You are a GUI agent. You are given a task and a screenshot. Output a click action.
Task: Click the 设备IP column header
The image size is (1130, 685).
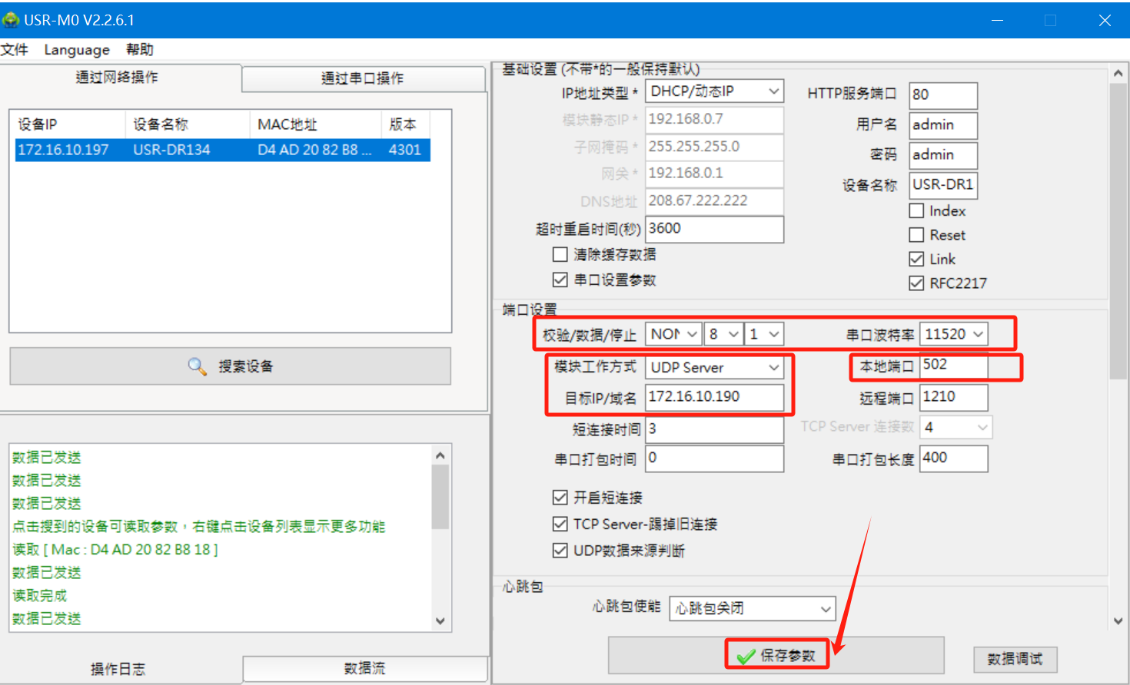[x=69, y=124]
